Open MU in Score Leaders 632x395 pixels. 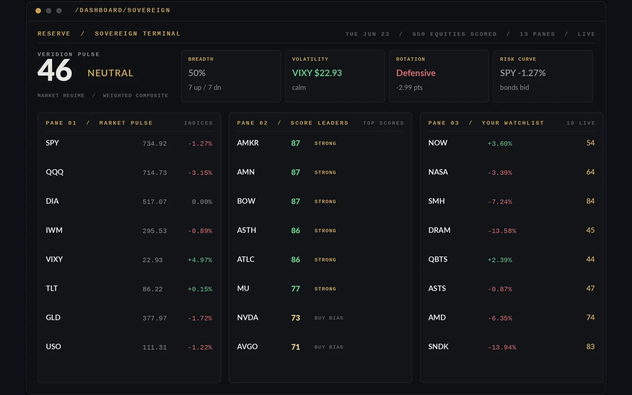pyautogui.click(x=320, y=289)
